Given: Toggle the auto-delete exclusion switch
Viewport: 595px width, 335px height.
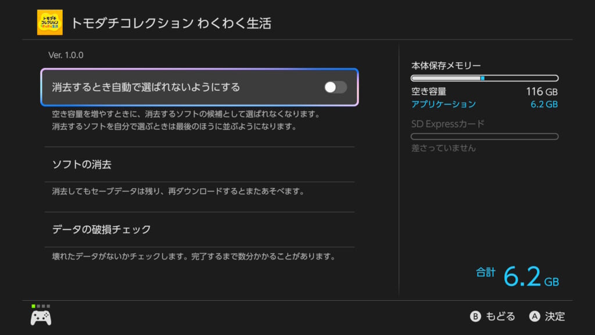Looking at the screenshot, I should tap(335, 87).
